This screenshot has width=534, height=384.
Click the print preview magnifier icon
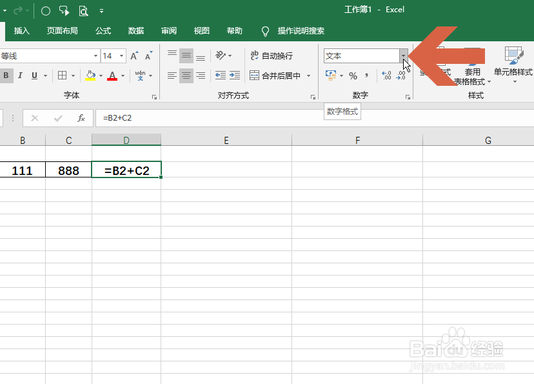pyautogui.click(x=83, y=11)
